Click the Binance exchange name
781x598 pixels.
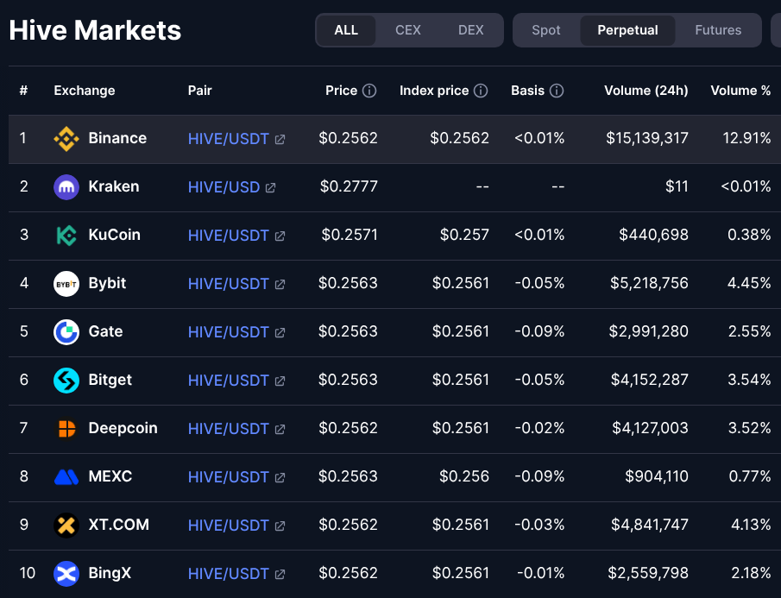[x=117, y=138]
